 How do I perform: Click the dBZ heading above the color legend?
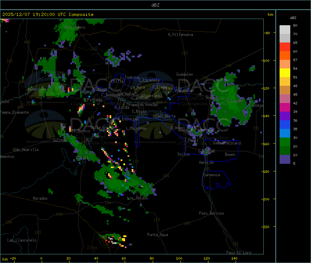click(x=293, y=18)
